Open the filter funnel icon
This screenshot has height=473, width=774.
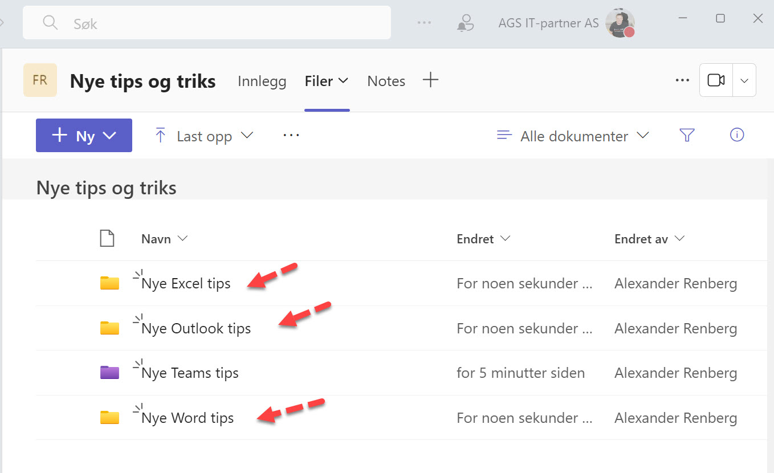[x=687, y=136]
